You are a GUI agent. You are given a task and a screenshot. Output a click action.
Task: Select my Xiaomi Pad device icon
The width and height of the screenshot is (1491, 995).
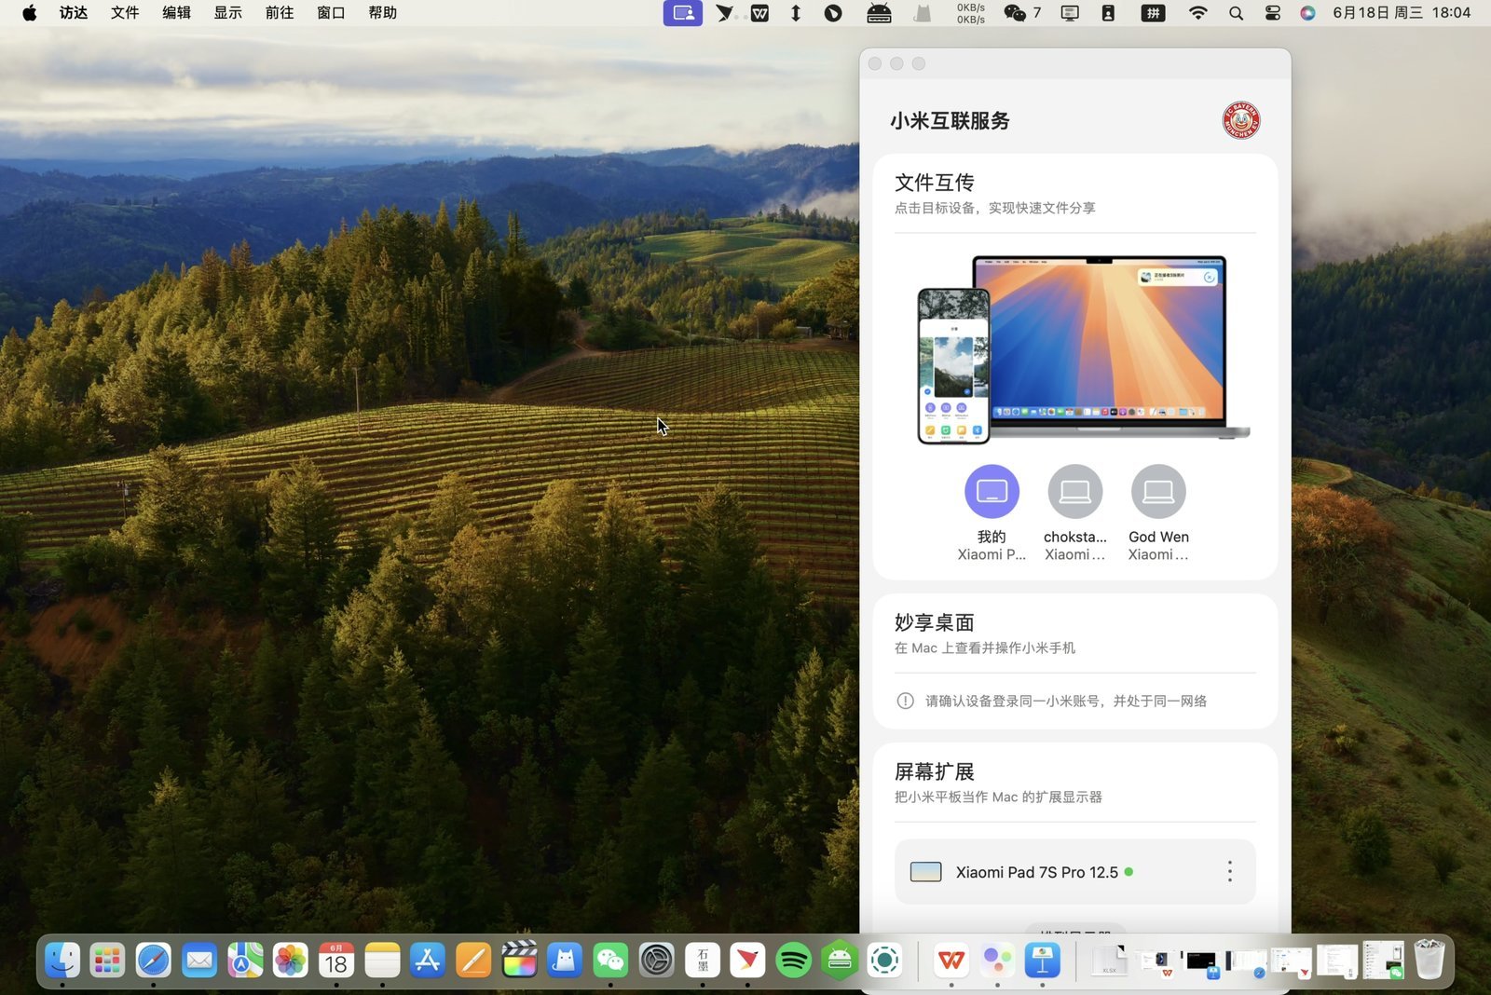[x=992, y=492]
